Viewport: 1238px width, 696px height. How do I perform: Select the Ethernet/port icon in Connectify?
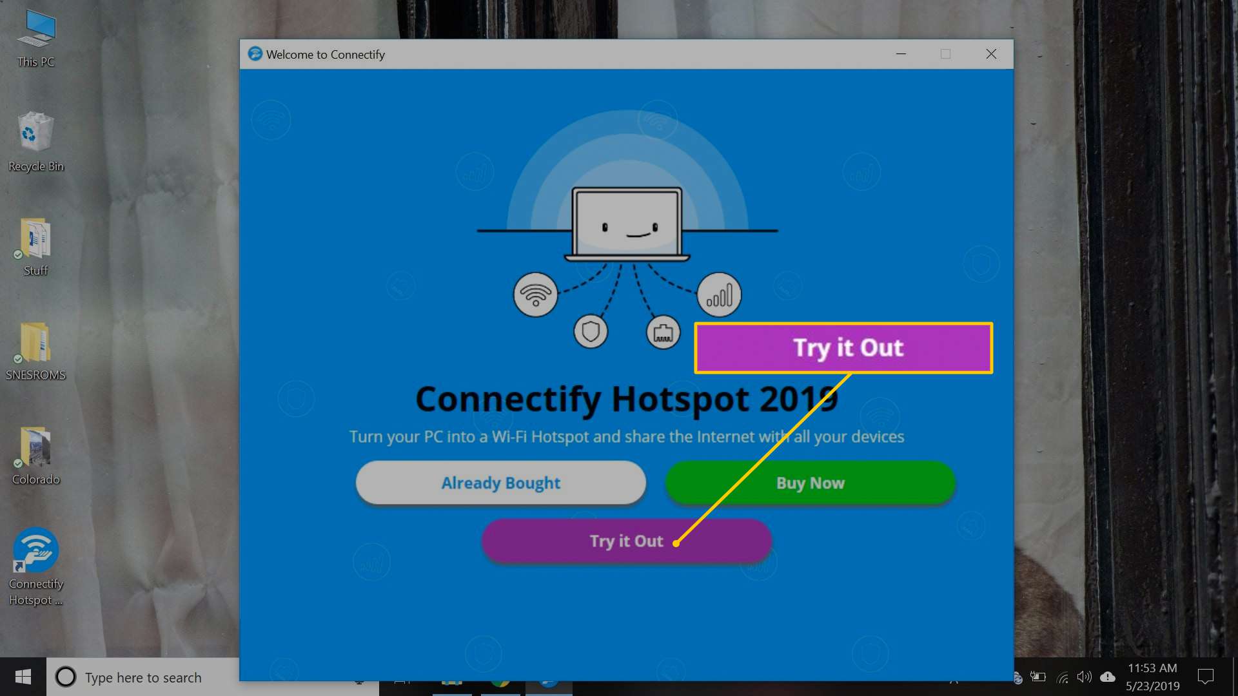coord(663,331)
